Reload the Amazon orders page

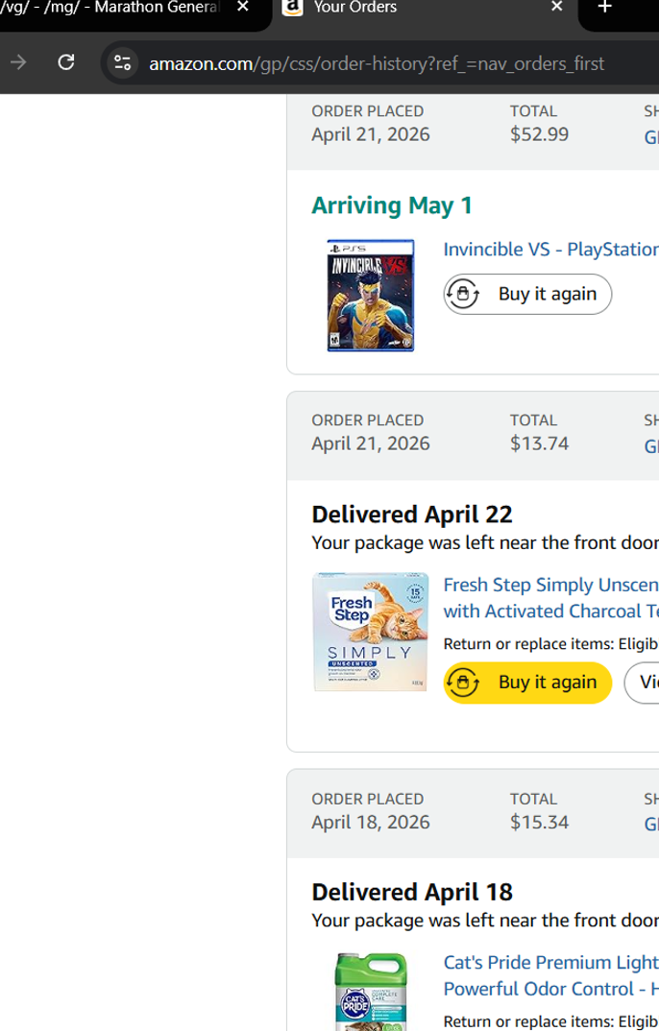click(66, 63)
